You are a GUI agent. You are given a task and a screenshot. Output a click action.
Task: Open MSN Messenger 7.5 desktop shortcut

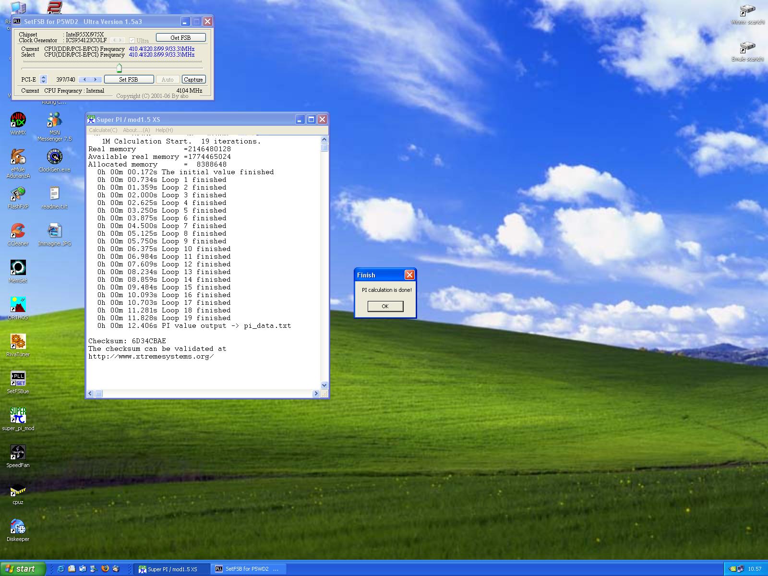(55, 127)
